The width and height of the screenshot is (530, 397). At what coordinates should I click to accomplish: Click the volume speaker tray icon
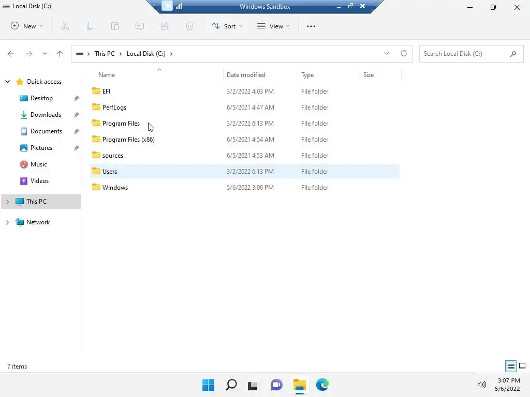pos(482,385)
